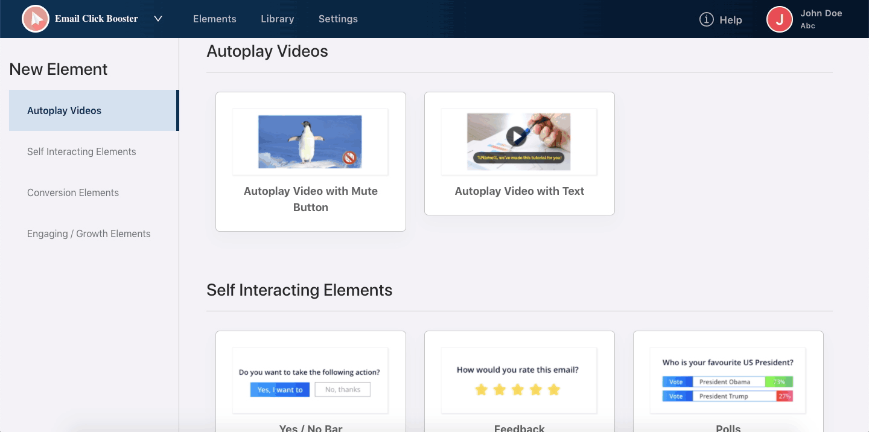This screenshot has height=432, width=869.
Task: Select the Autoplay Video with Text title
Action: coord(519,191)
